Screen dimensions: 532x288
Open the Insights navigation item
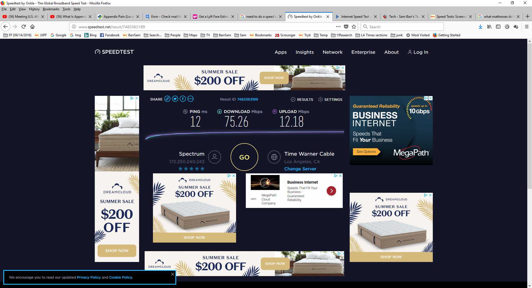tap(305, 52)
